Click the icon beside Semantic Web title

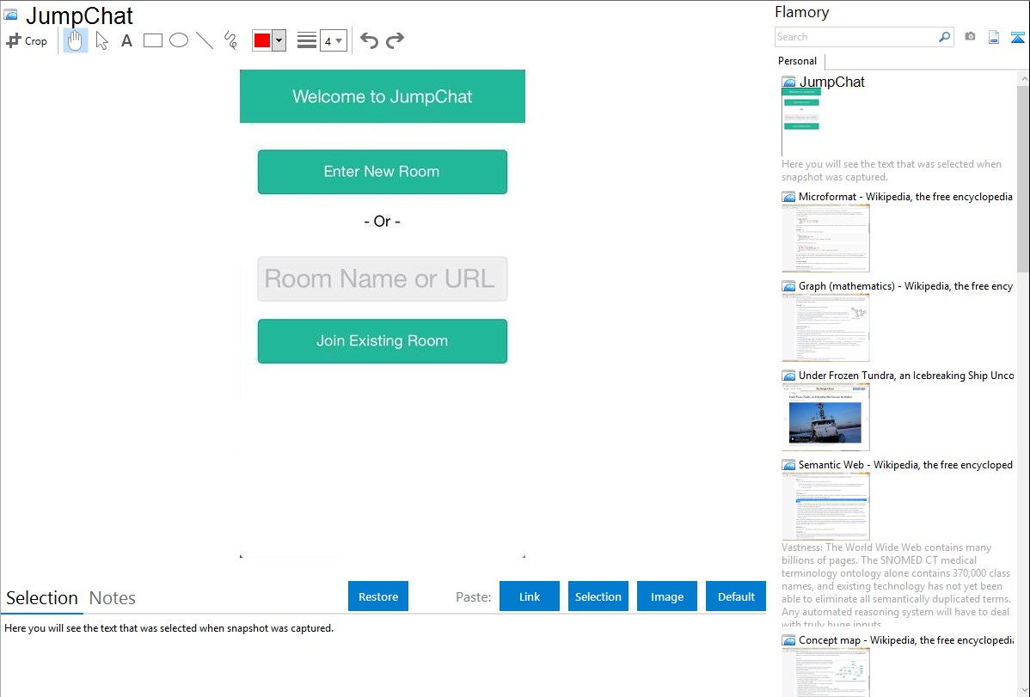[789, 465]
